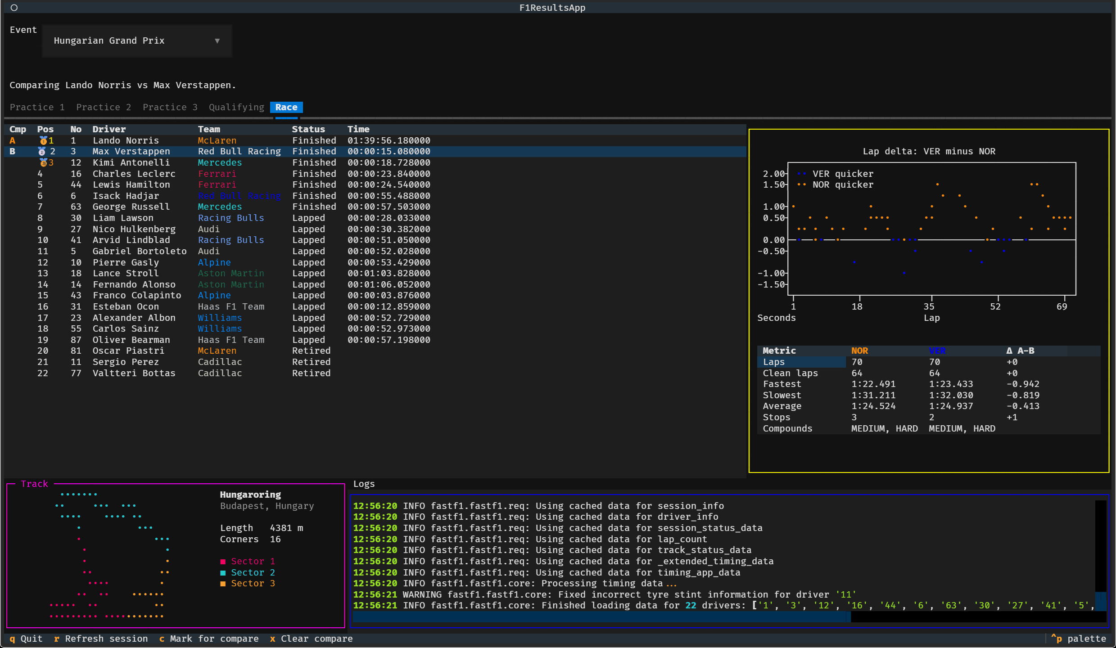Screen dimensions: 1116x648
Task: Click the silver medal icon beside Max Verstappen
Action: [x=42, y=152]
